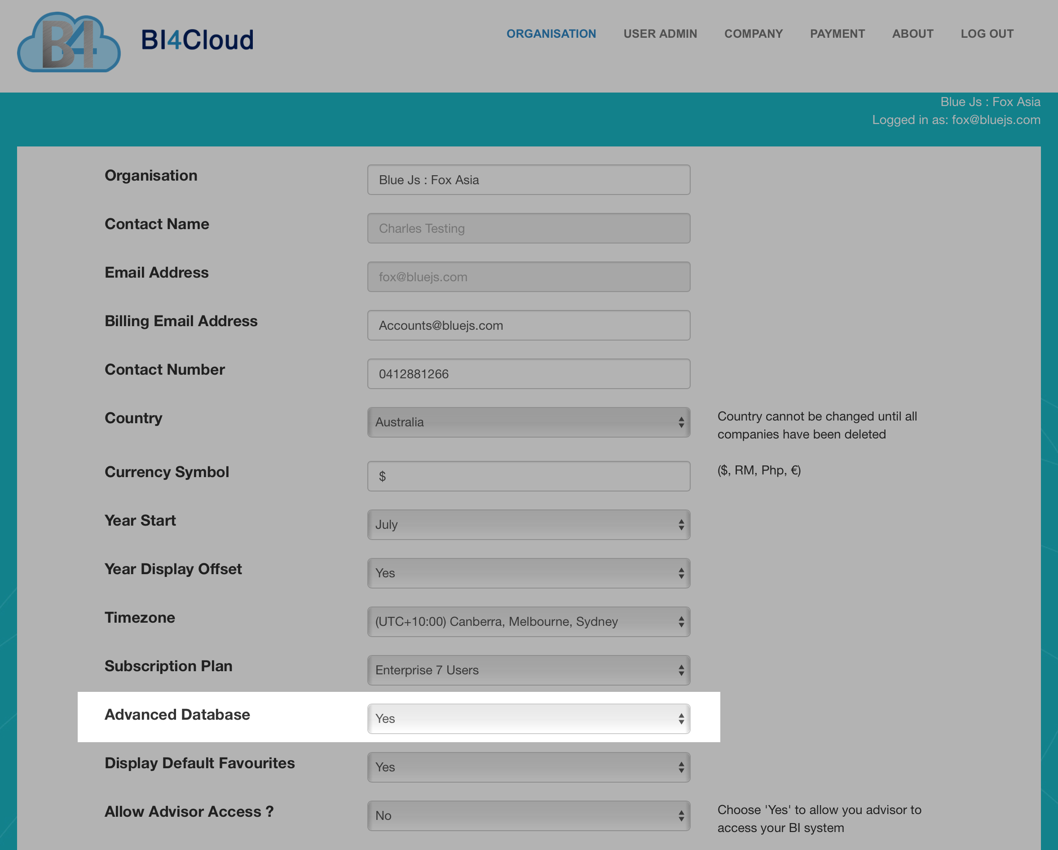
Task: Expand the Year Display Offset dropdown
Action: pos(529,574)
